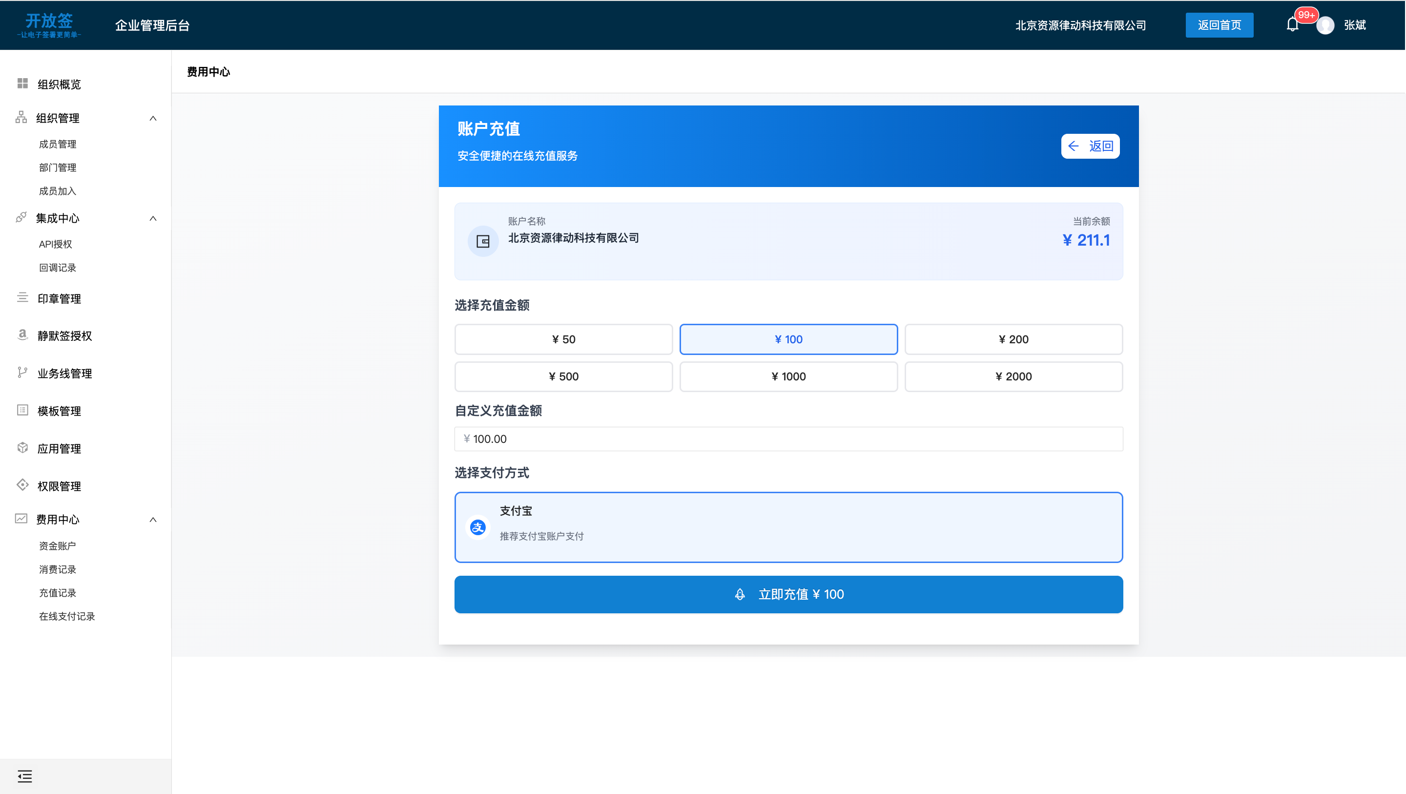Collapse the 集成中心 section chevron
The width and height of the screenshot is (1406, 794).
click(153, 218)
